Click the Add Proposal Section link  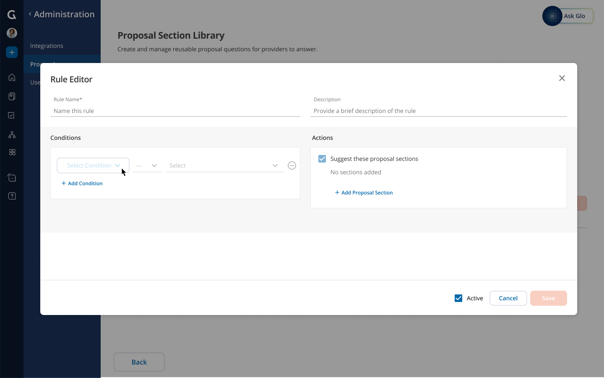tap(364, 193)
